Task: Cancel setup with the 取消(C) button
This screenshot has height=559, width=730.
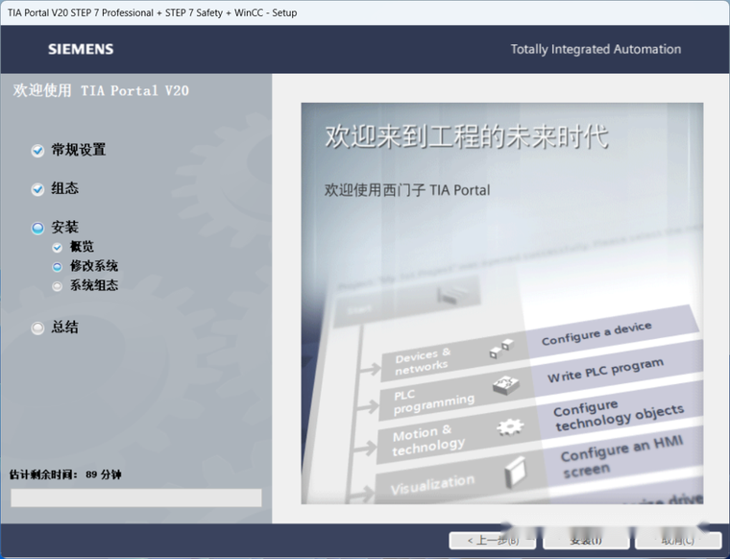Action: pyautogui.click(x=678, y=541)
